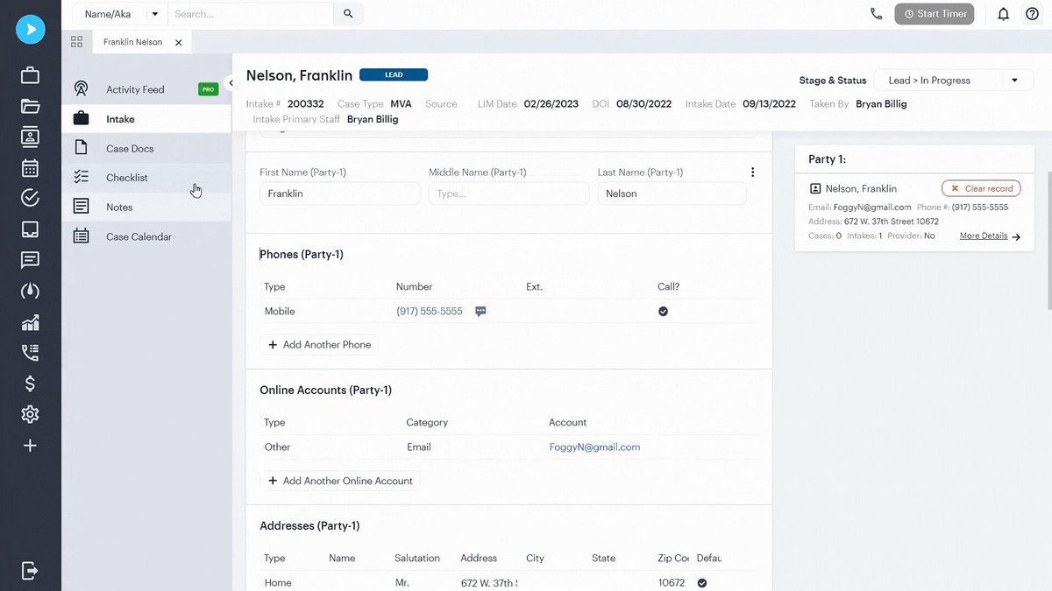
Task: Click the Email category cell
Action: pos(418,447)
